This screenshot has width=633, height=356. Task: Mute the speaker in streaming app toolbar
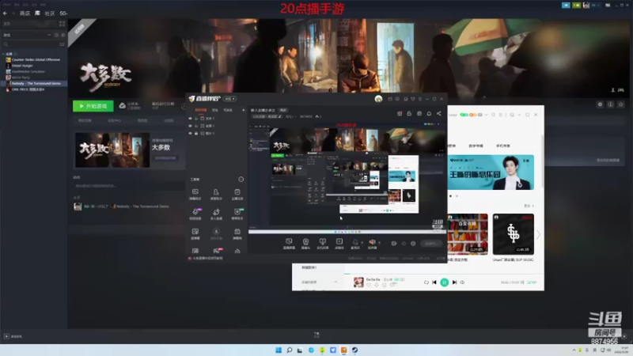click(x=372, y=244)
